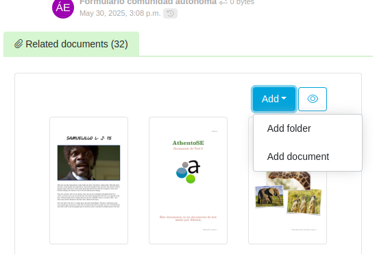Click the May 30, 2025 timestamp

pos(120,13)
